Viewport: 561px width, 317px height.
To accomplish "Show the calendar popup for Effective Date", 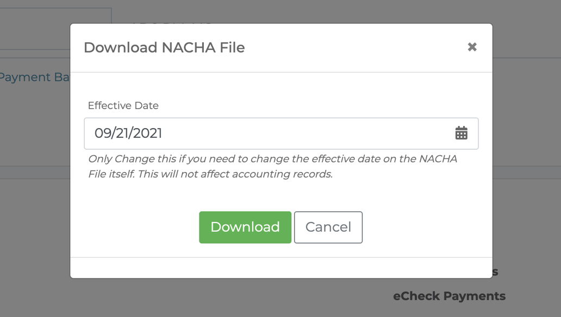I will pos(462,133).
